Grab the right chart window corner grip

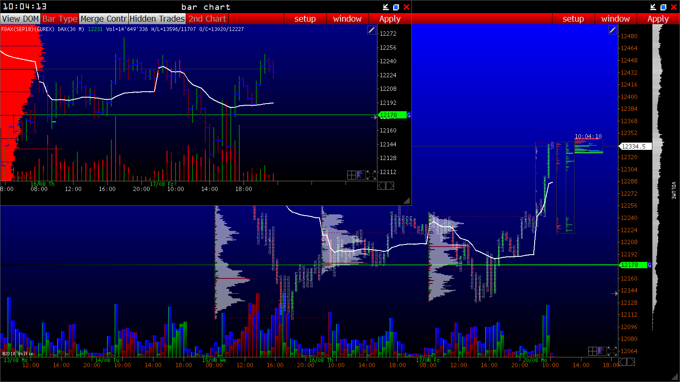(675, 377)
